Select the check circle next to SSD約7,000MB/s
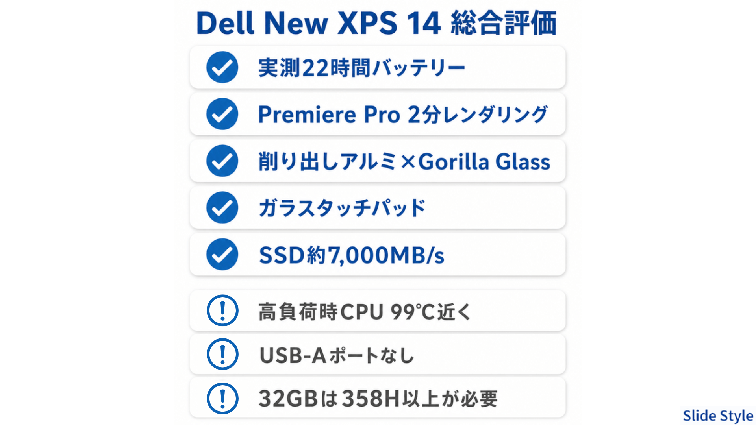 (222, 255)
